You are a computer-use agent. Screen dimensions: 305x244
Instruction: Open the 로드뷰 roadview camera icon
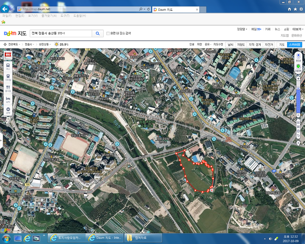coord(298,57)
